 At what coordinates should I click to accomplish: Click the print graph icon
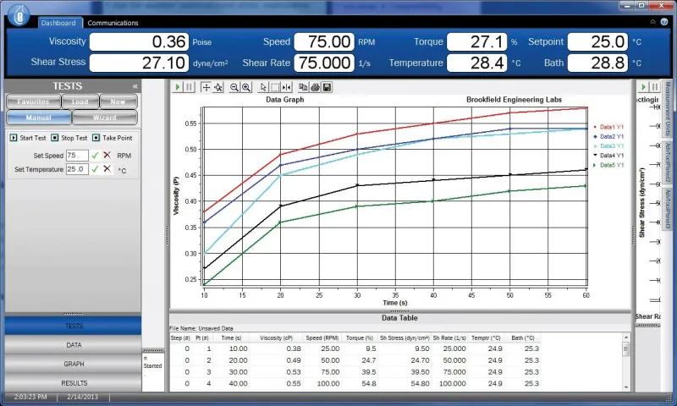pos(315,87)
